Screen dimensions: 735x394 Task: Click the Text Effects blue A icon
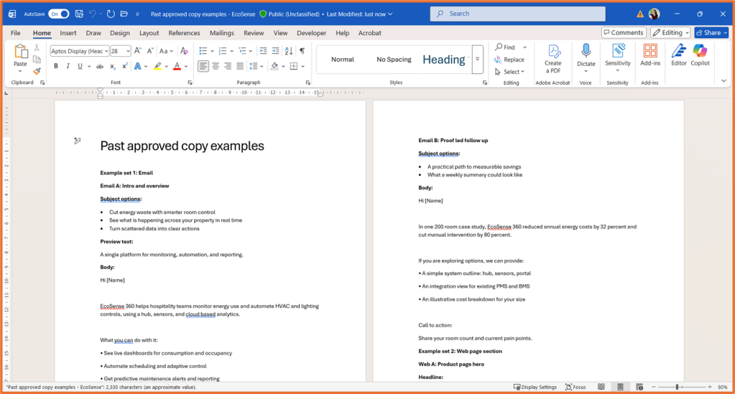point(138,67)
